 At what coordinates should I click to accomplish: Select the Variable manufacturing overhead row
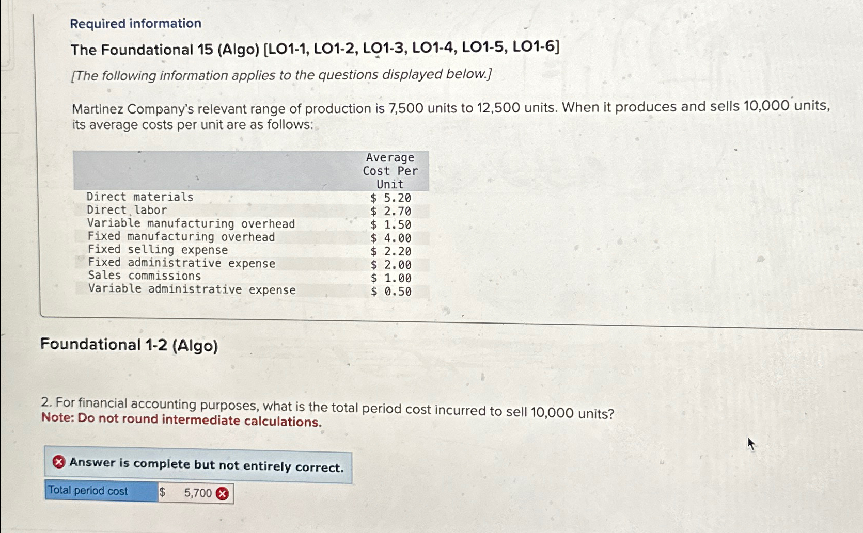(x=191, y=223)
